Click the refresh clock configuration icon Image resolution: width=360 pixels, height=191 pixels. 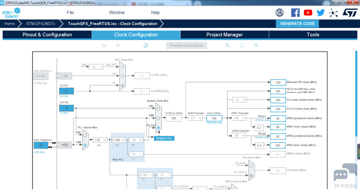[x=145, y=45]
